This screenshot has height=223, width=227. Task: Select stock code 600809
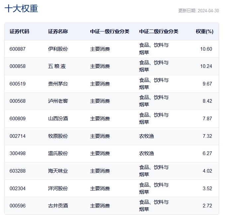pyautogui.click(x=18, y=119)
